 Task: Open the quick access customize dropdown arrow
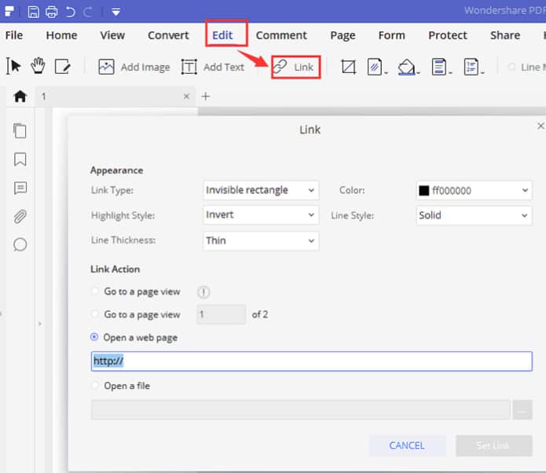pyautogui.click(x=116, y=13)
